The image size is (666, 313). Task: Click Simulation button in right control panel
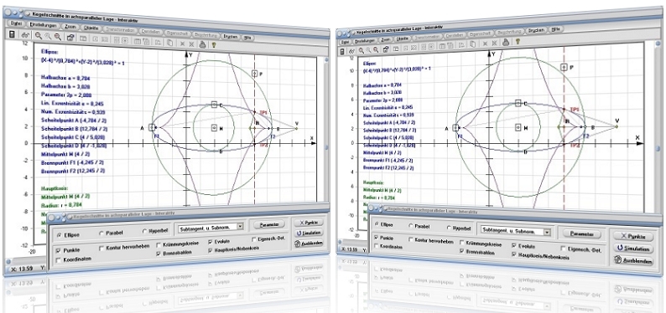(633, 249)
